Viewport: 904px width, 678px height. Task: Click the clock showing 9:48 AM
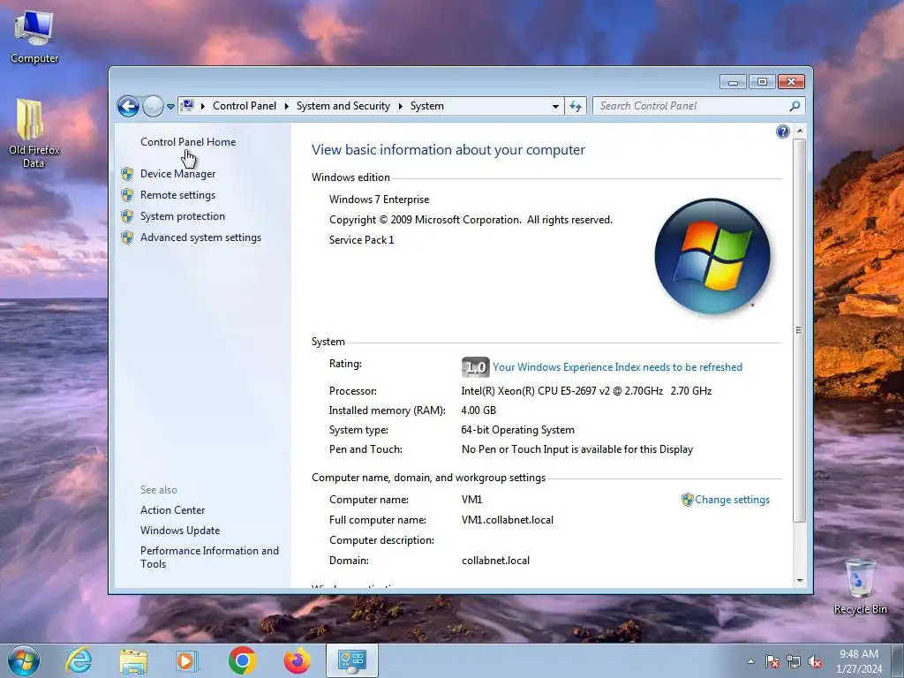point(859,661)
